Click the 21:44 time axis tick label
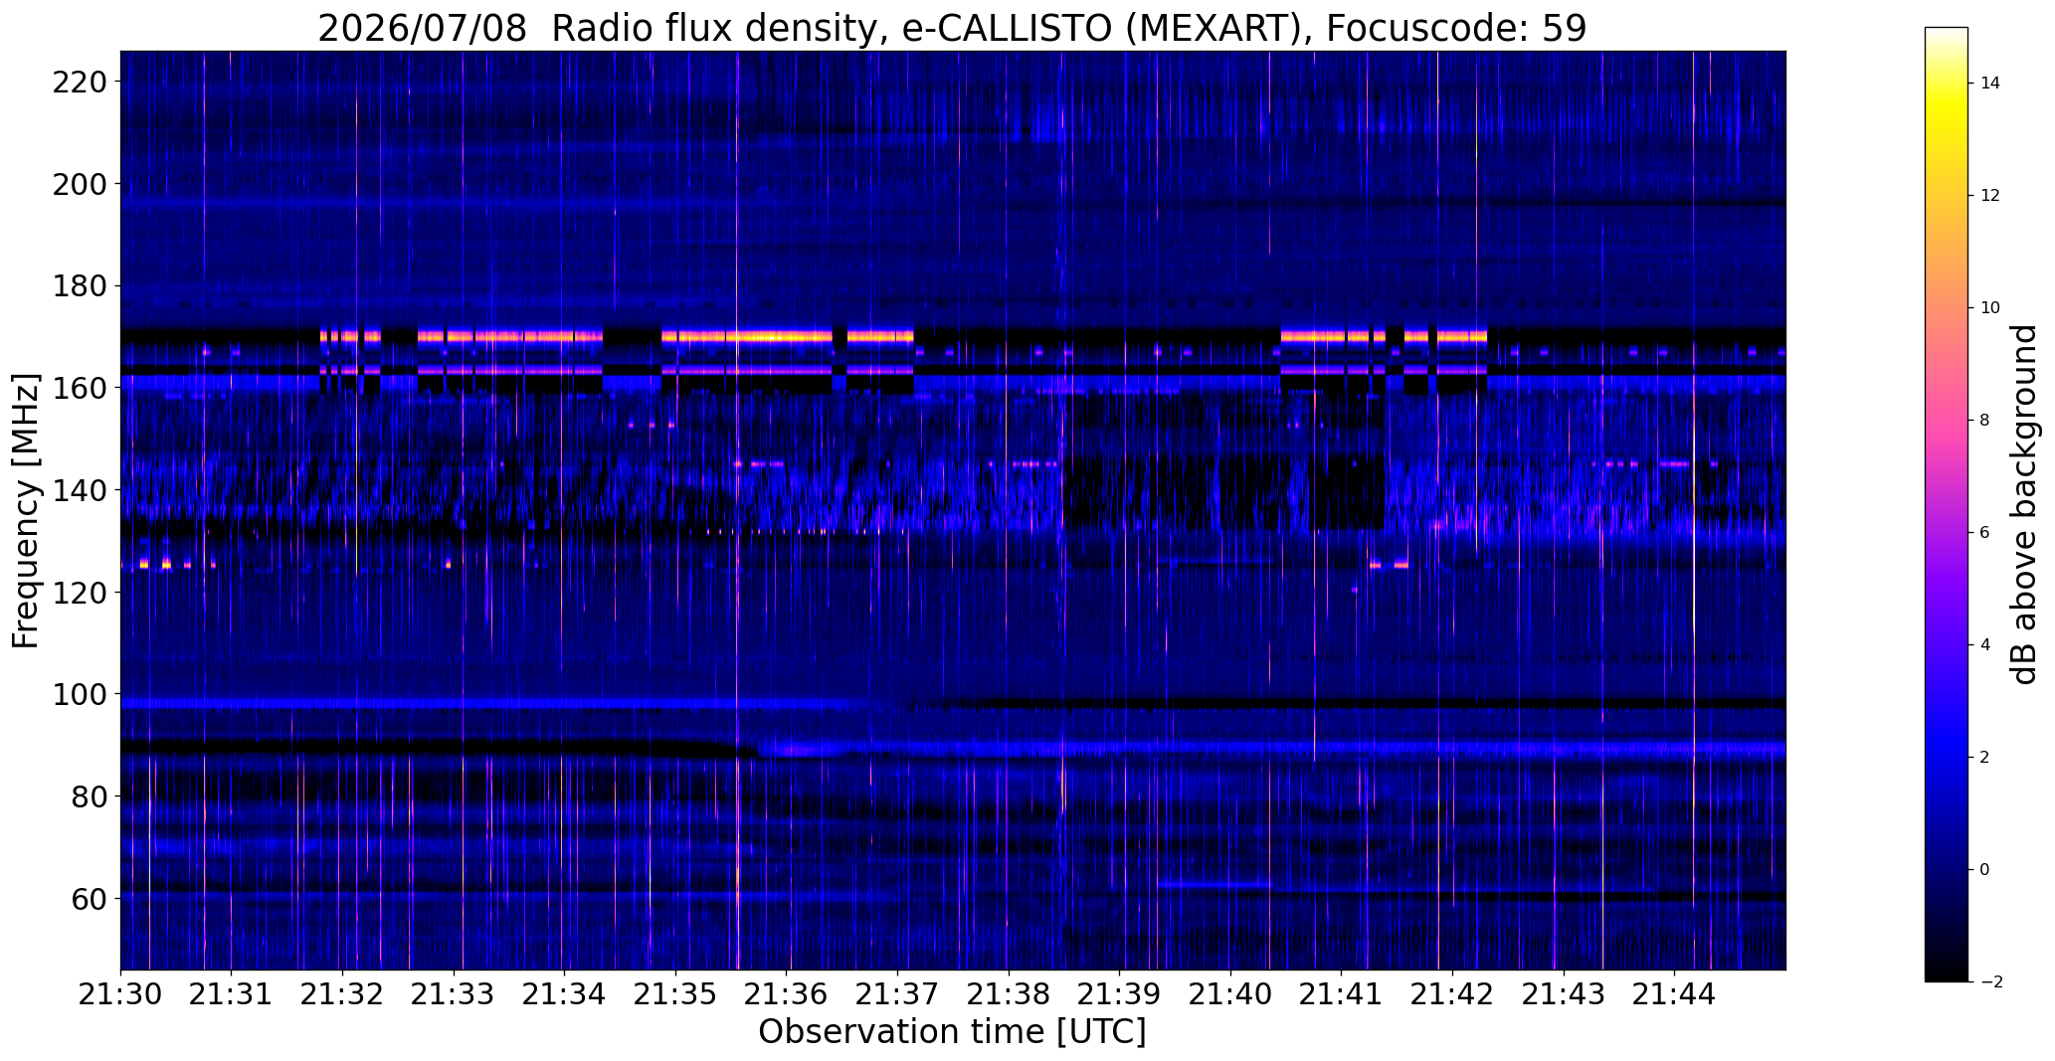 tap(1675, 993)
